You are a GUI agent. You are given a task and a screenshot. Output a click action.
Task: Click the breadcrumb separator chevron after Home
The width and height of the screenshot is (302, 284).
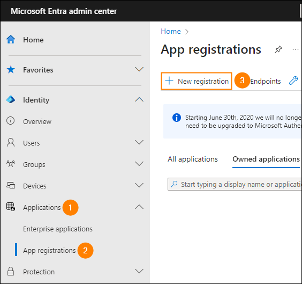[187, 32]
